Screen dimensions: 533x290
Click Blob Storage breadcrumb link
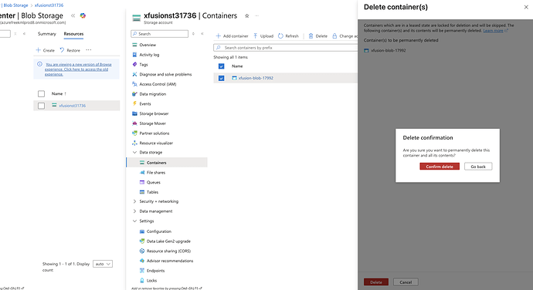(15, 5)
